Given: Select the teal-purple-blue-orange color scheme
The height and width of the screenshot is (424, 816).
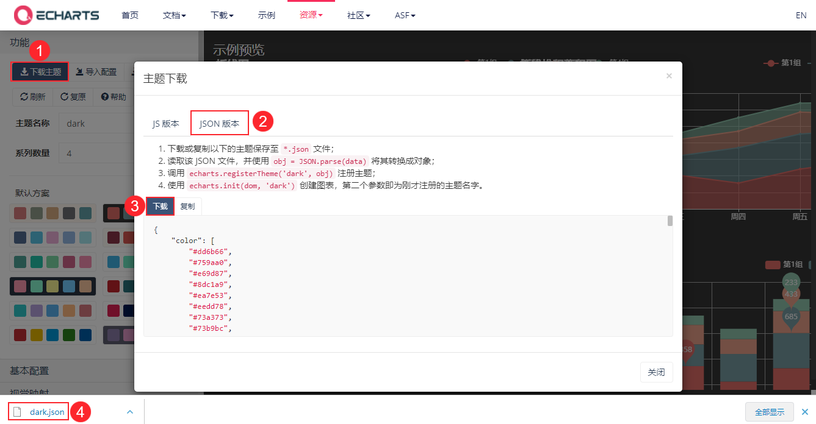Looking at the screenshot, I should pos(53,311).
